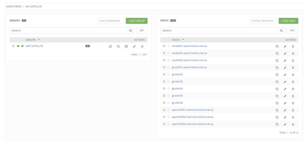Screen dimensions: 308x144
Task: Sort by the Groups column header arrow
Action: [39, 39]
